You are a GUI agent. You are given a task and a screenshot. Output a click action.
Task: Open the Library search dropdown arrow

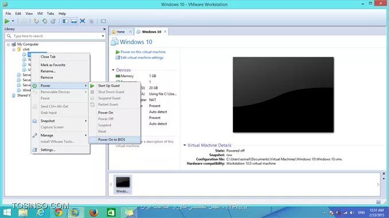[103, 36]
